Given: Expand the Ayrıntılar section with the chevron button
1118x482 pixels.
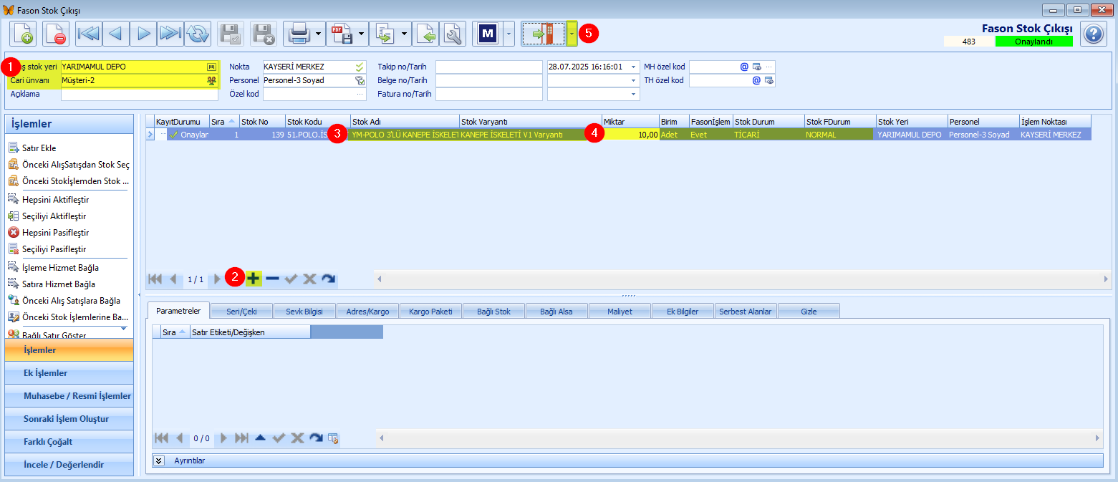Looking at the screenshot, I should click(160, 461).
